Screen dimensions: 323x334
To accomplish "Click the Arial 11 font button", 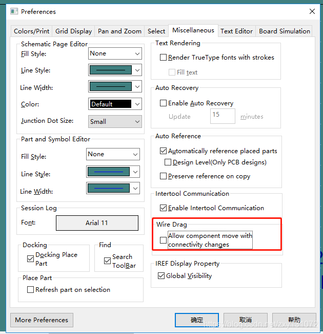I will (97, 223).
